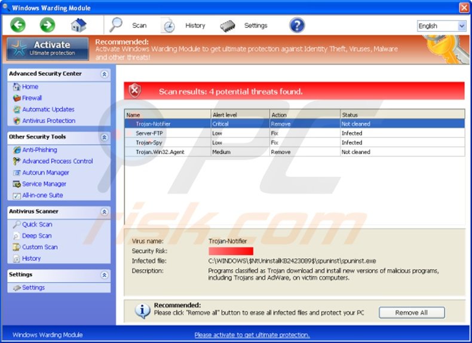
Task: Open the History toolbar tab label
Action: click(195, 26)
